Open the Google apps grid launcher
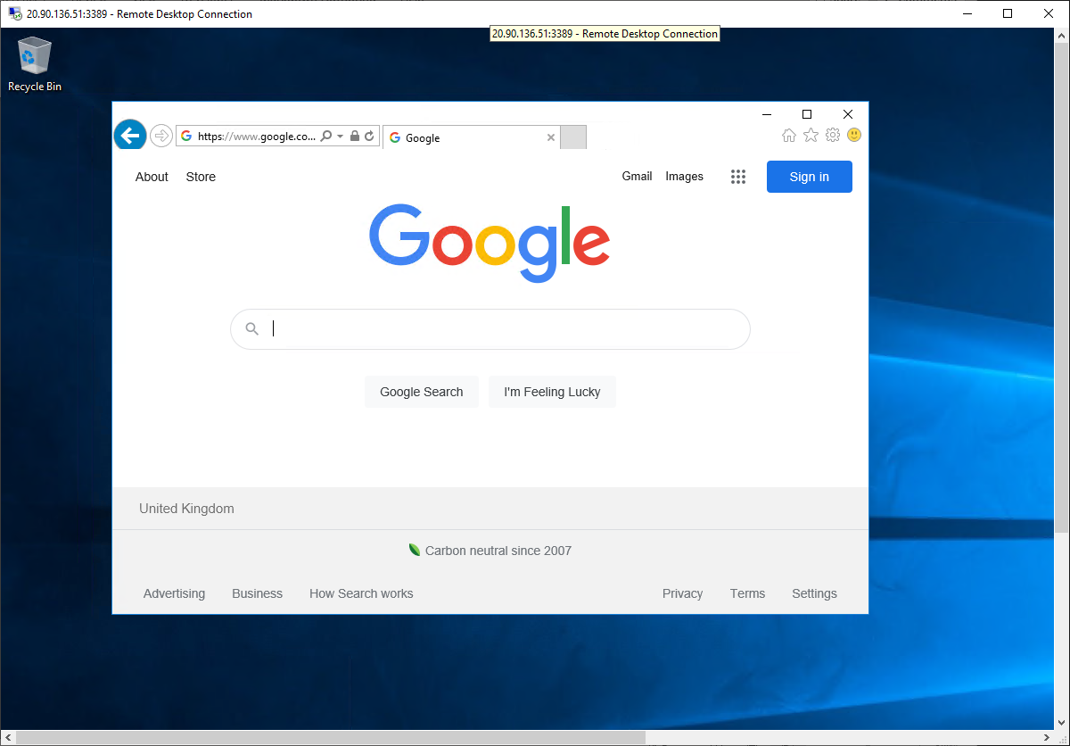 tap(738, 177)
